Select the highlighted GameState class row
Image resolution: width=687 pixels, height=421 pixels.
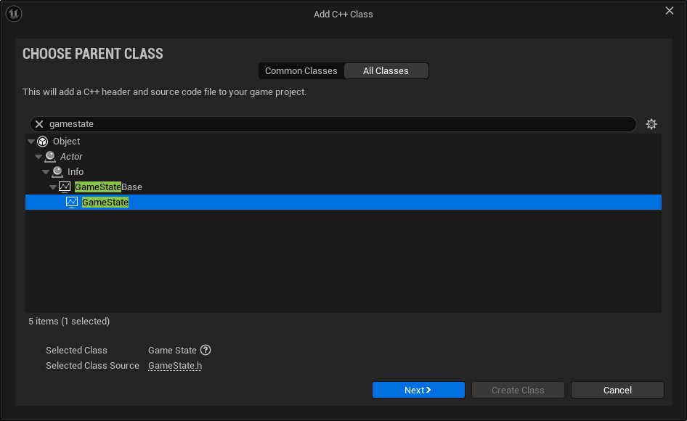click(343, 202)
